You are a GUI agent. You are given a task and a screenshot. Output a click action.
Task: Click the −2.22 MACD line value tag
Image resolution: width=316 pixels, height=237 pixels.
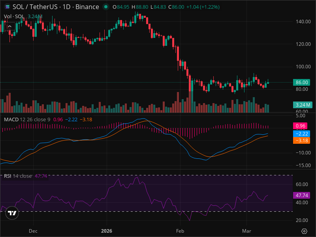click(301, 134)
